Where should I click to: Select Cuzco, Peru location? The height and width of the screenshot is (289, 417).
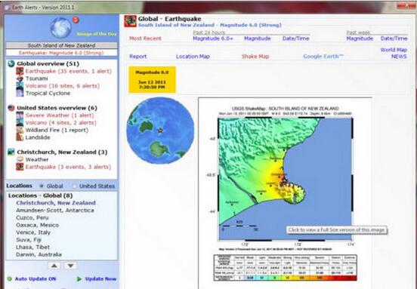pos(32,217)
